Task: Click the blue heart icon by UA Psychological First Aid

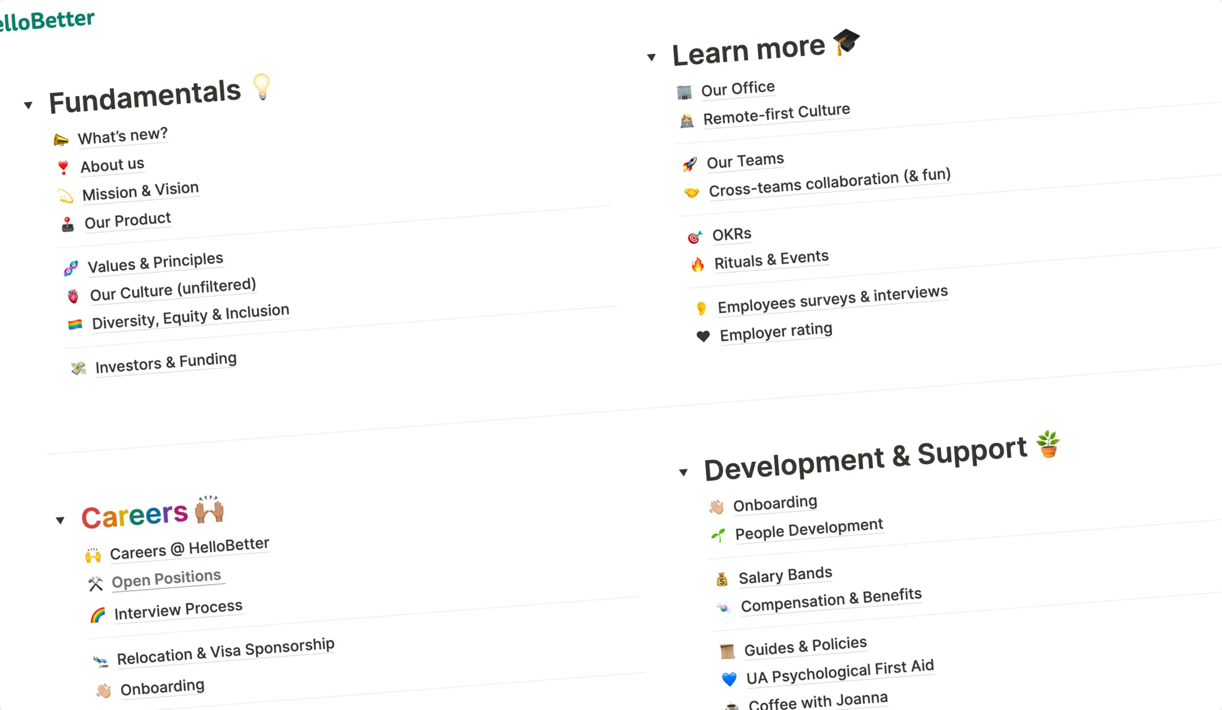Action: tap(729, 679)
